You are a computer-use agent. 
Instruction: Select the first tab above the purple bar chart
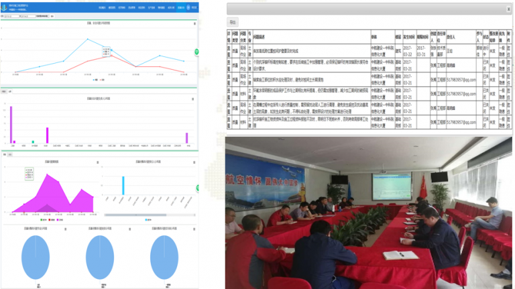tap(3, 91)
